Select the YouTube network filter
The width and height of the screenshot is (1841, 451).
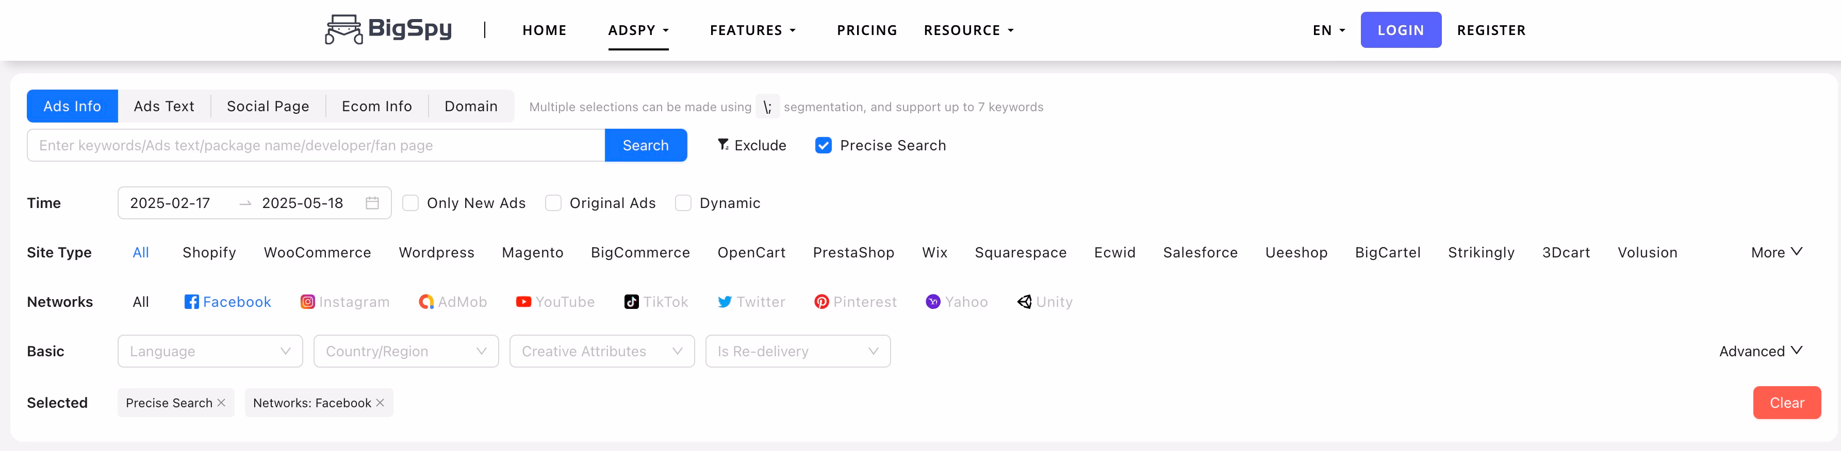coord(555,302)
